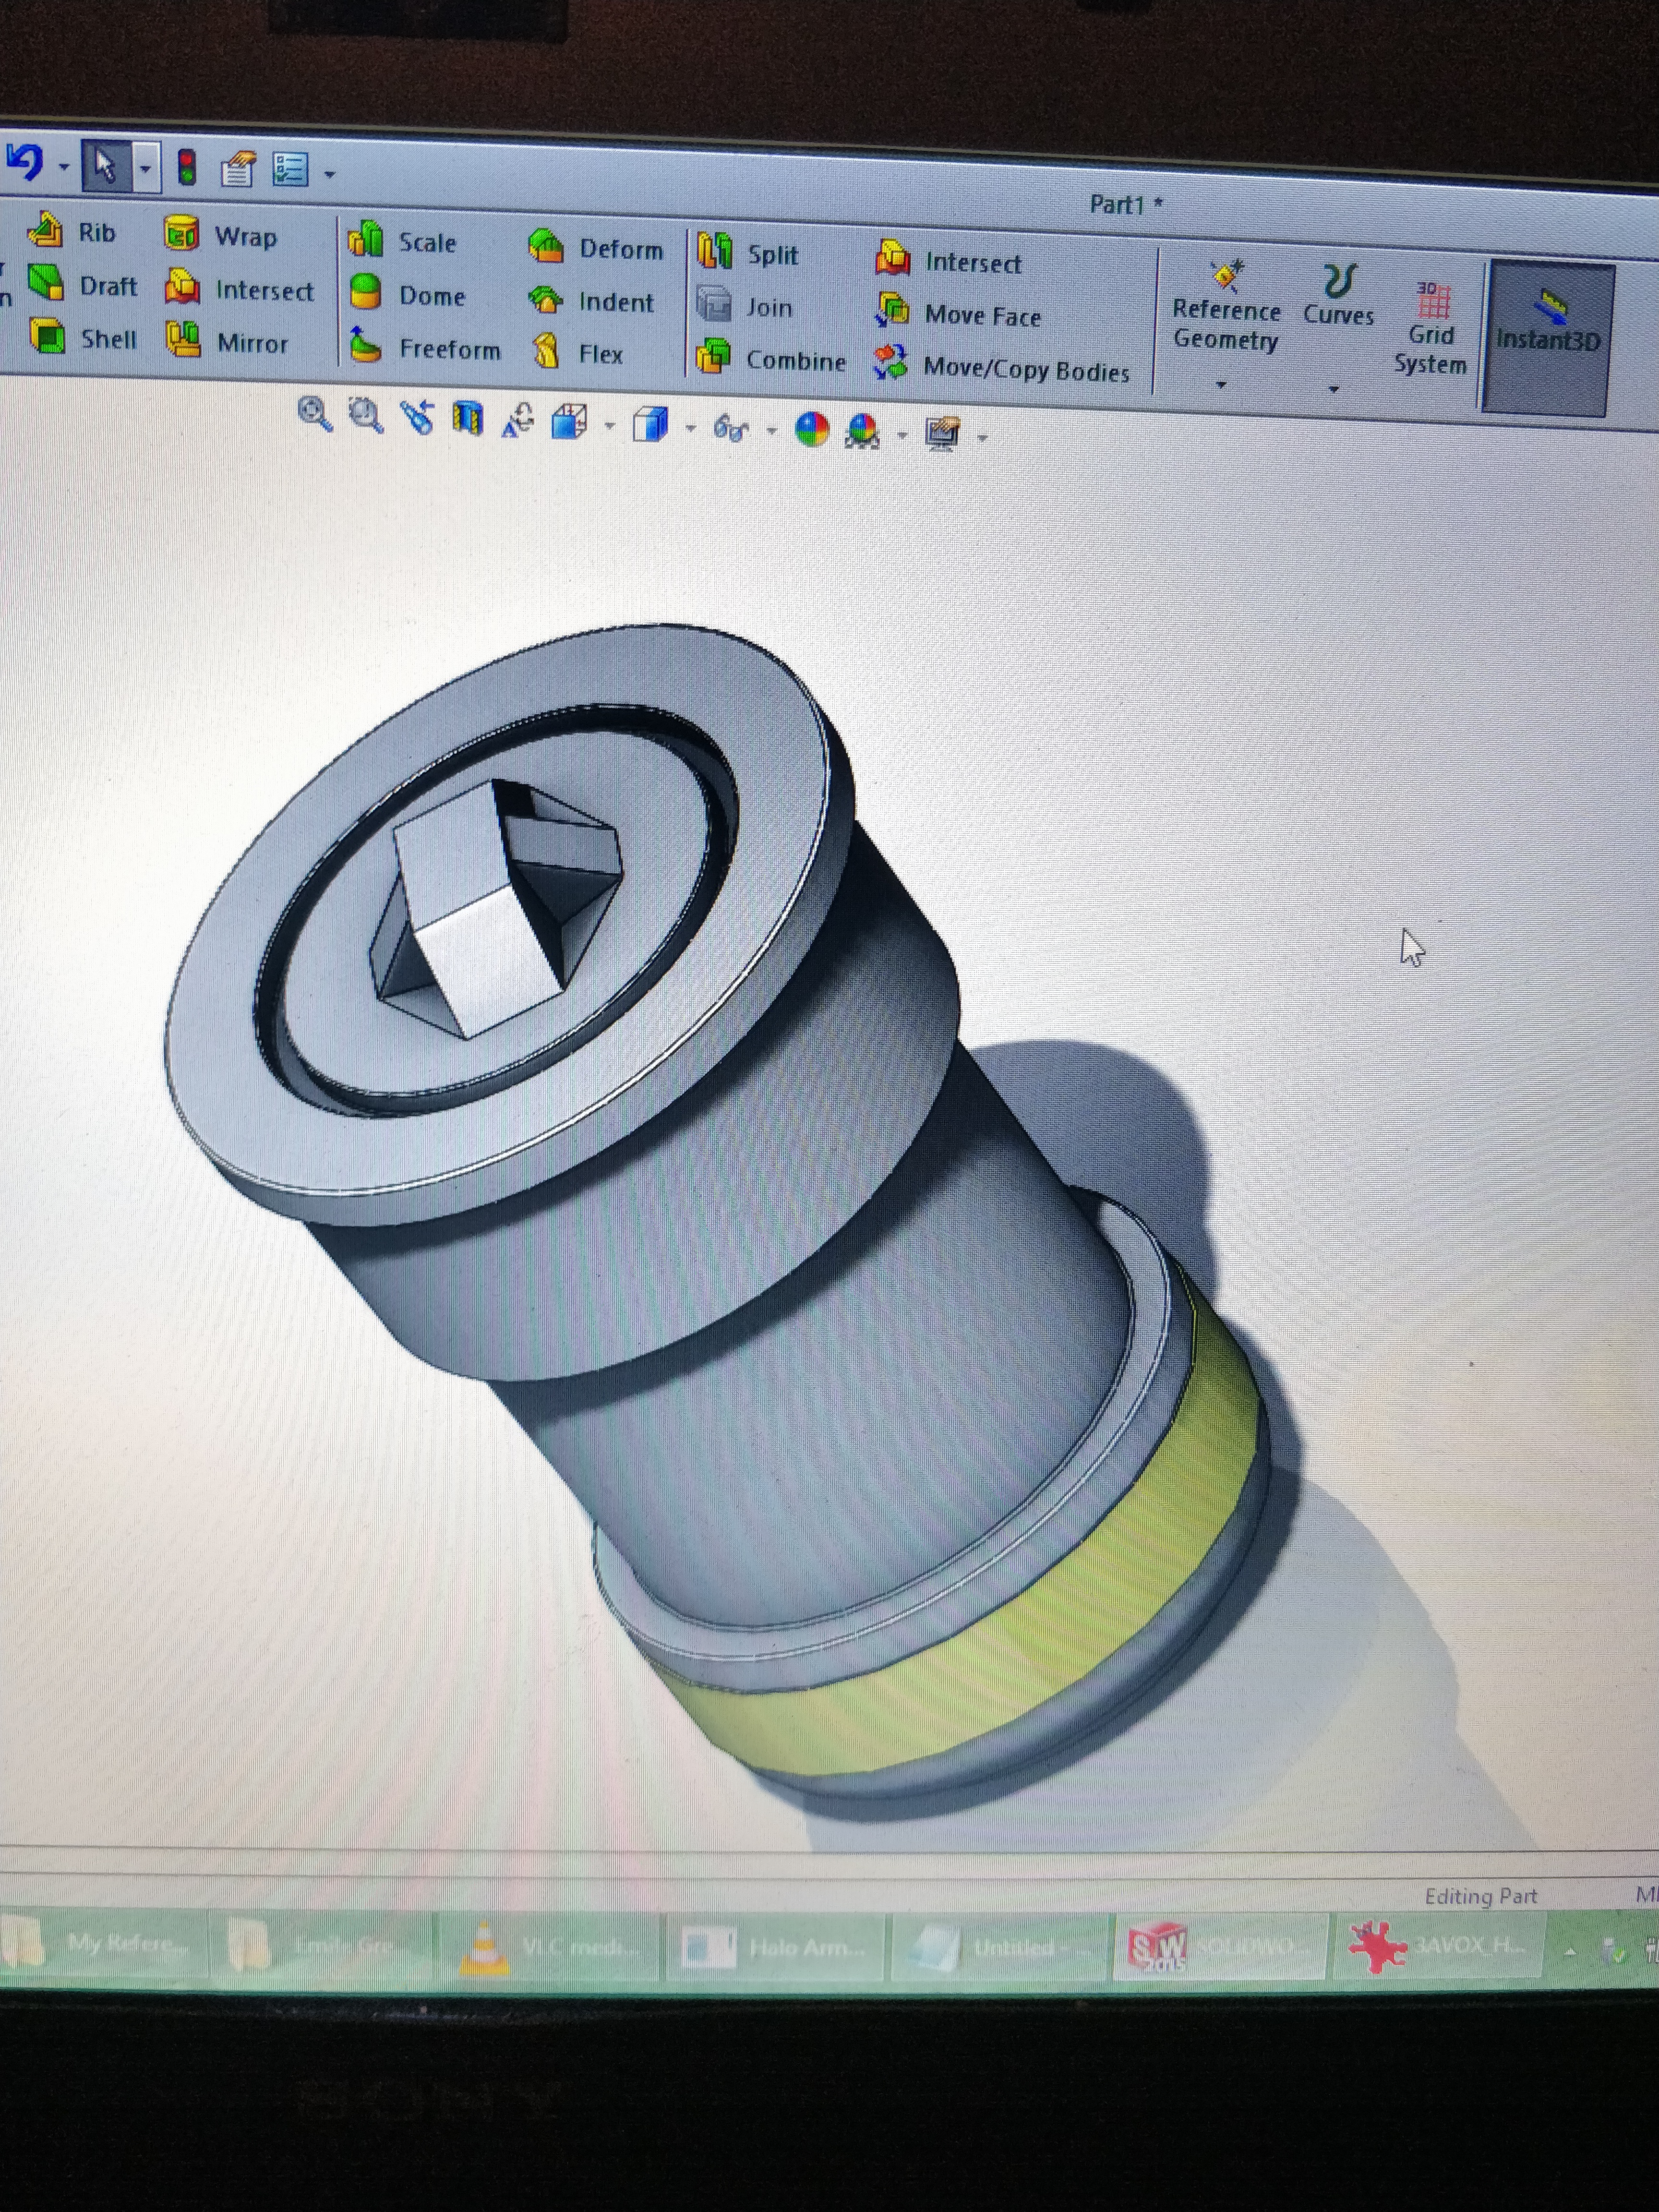
Task: Click the Dynamic Annotation Views icon
Action: [x=517, y=421]
